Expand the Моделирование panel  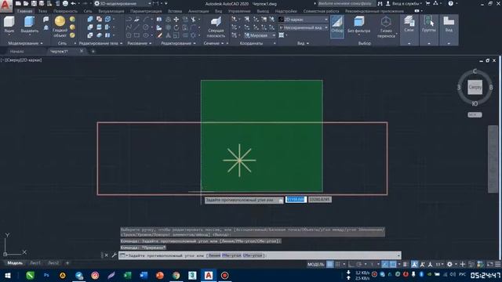pyautogui.click(x=25, y=43)
